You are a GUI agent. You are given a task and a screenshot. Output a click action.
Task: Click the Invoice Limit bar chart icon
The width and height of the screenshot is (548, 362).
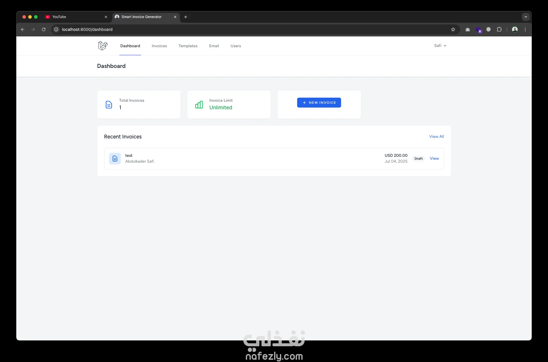pos(199,105)
